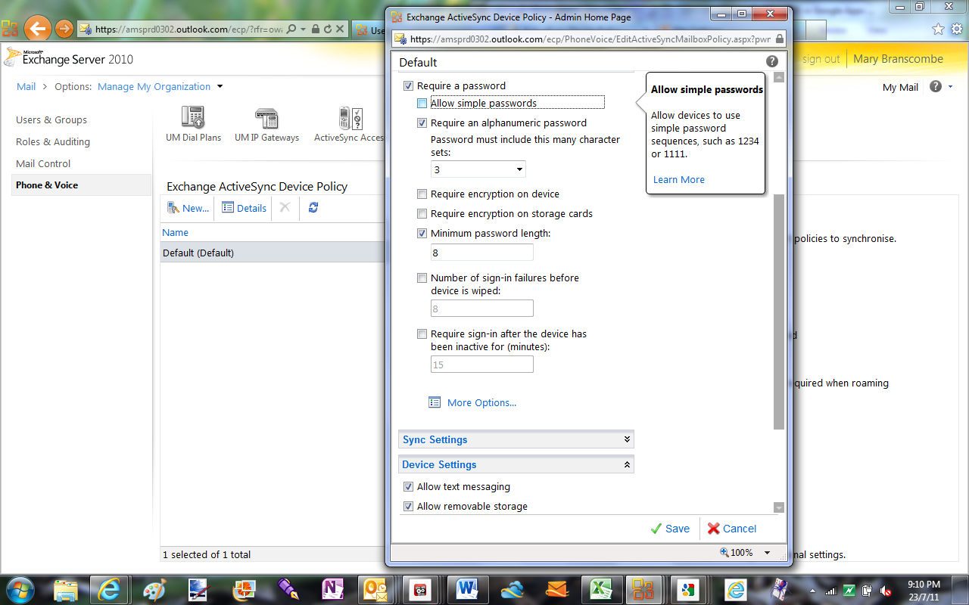Click the network signal icon in the system tray
969x605 pixels.
[x=831, y=591]
